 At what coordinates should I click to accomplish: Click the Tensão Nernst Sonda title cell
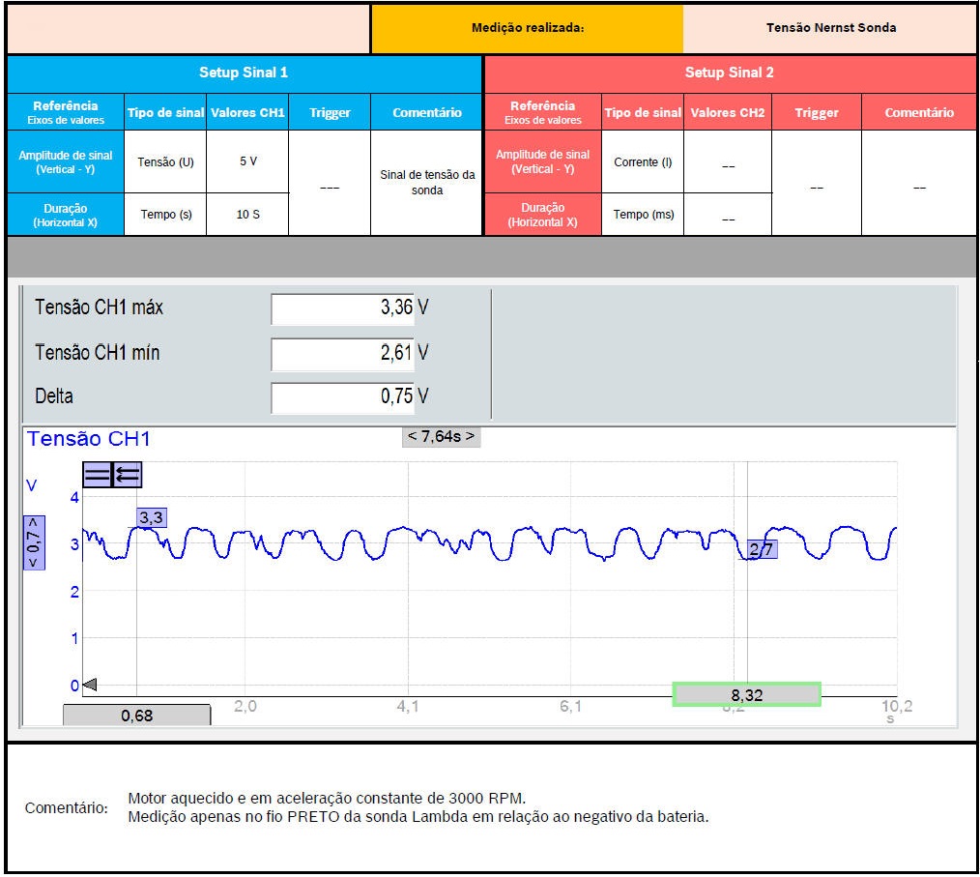click(x=830, y=28)
